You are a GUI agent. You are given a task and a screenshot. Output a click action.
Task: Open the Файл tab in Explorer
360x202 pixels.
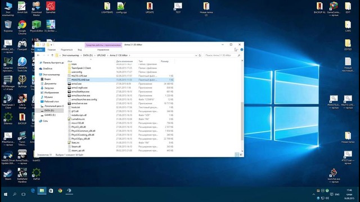pyautogui.click(x=40, y=50)
